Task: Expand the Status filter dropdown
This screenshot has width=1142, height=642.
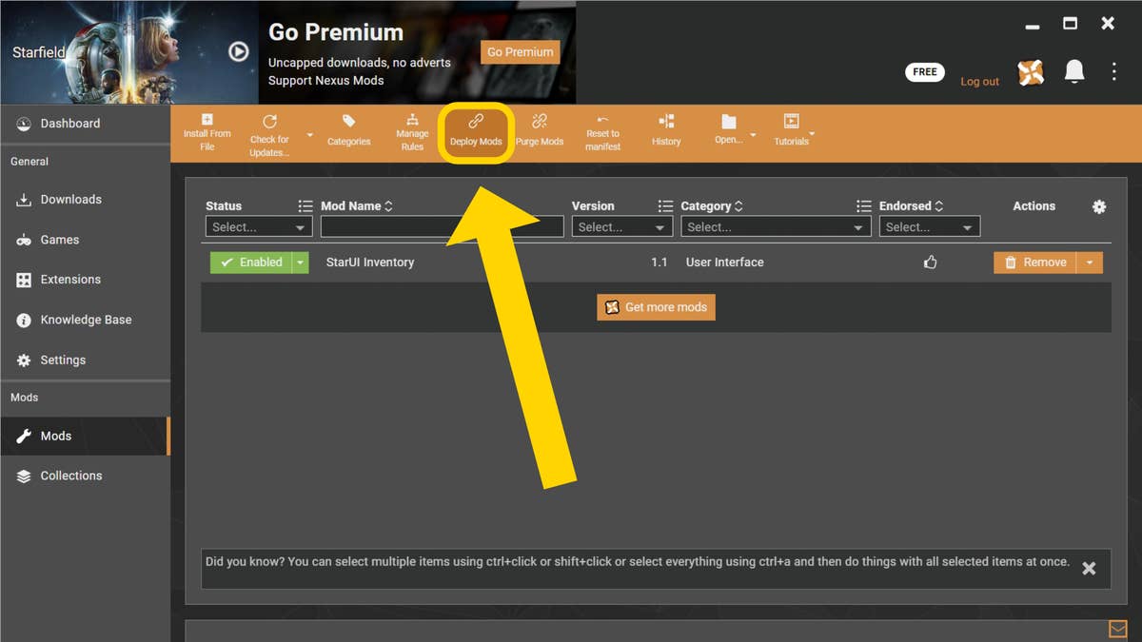Action: (259, 227)
